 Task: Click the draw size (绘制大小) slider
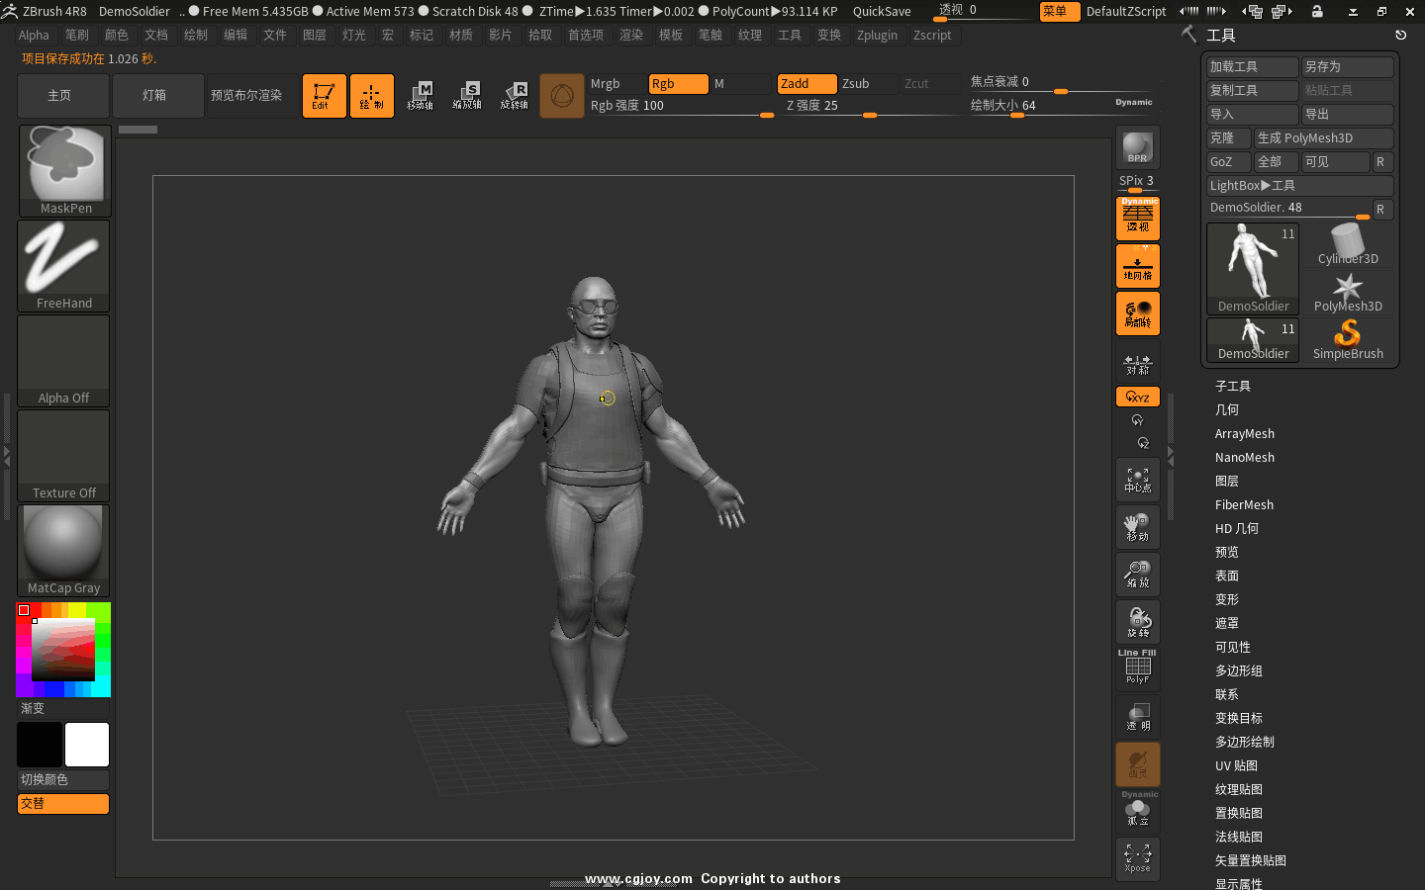[1061, 106]
